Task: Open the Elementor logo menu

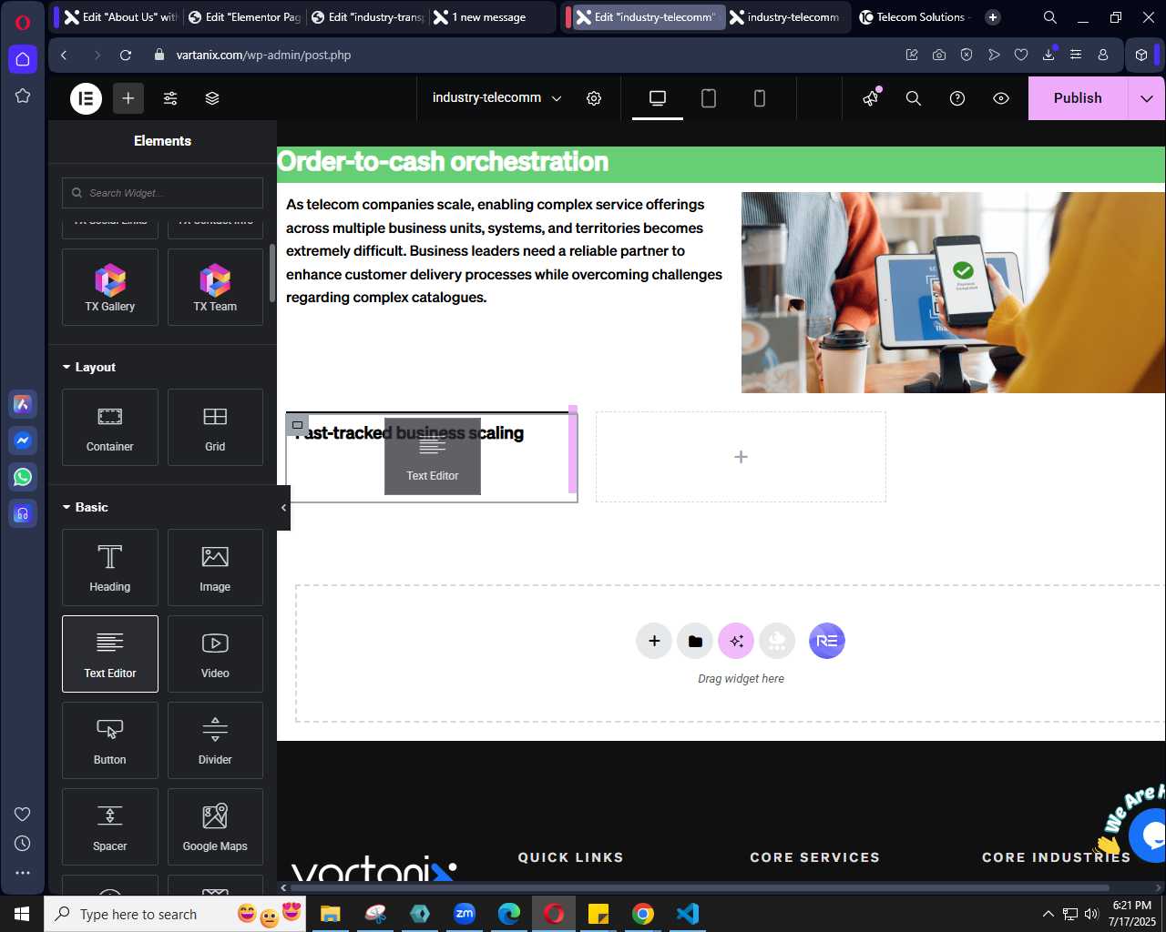Action: 87,98
